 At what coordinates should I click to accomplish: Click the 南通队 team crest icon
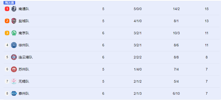pyautogui.click(x=14, y=9)
